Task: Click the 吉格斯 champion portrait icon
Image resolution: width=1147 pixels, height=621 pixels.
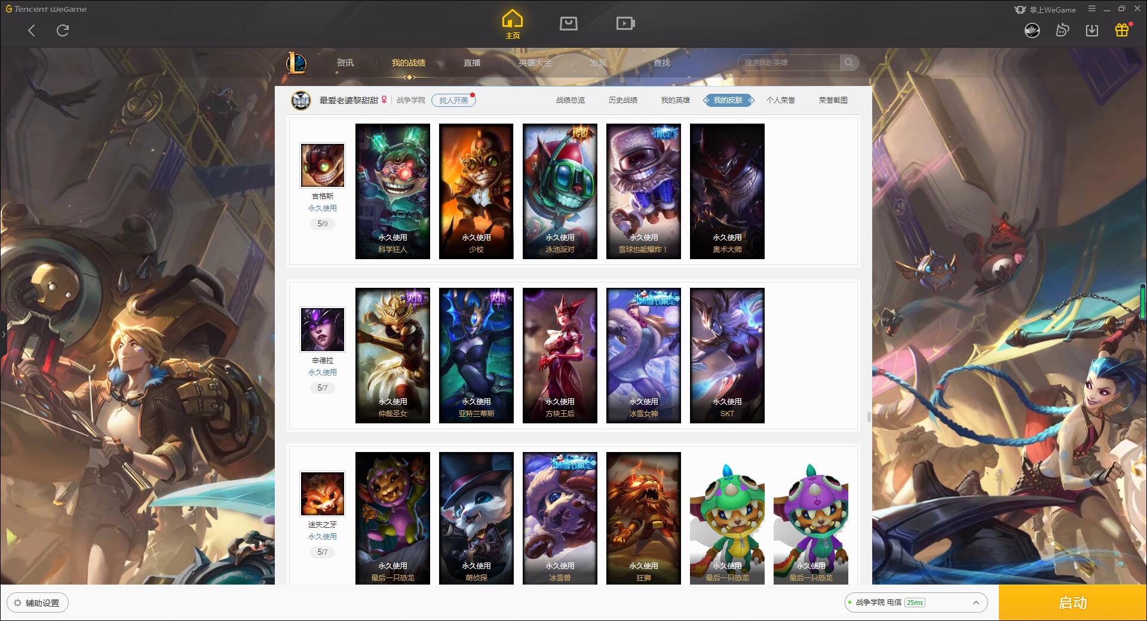Action: [323, 165]
